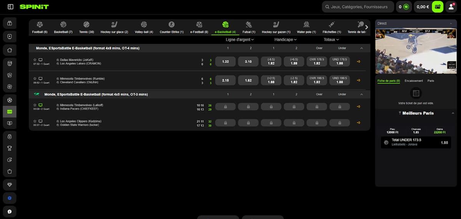Collapse the 4x5 mins E-Basketball league section

tap(362, 94)
